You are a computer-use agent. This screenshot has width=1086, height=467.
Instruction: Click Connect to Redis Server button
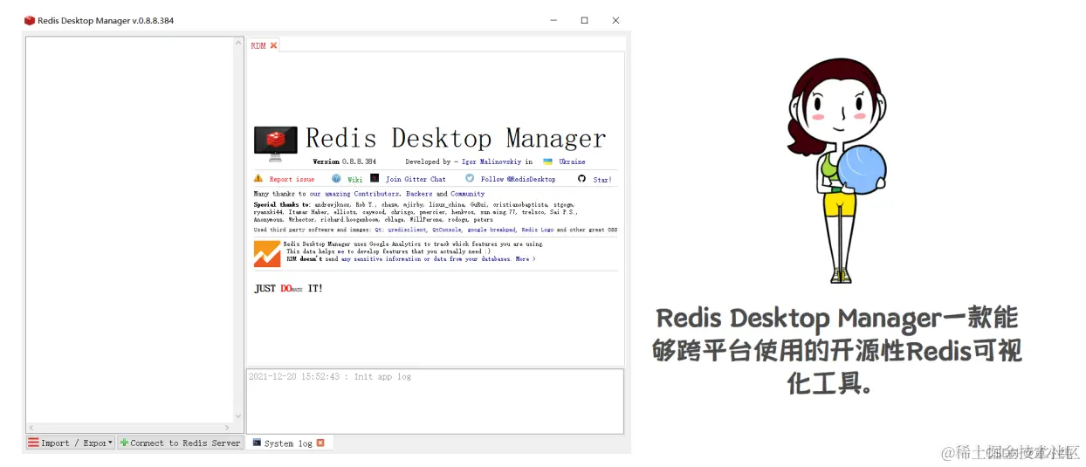click(x=180, y=443)
